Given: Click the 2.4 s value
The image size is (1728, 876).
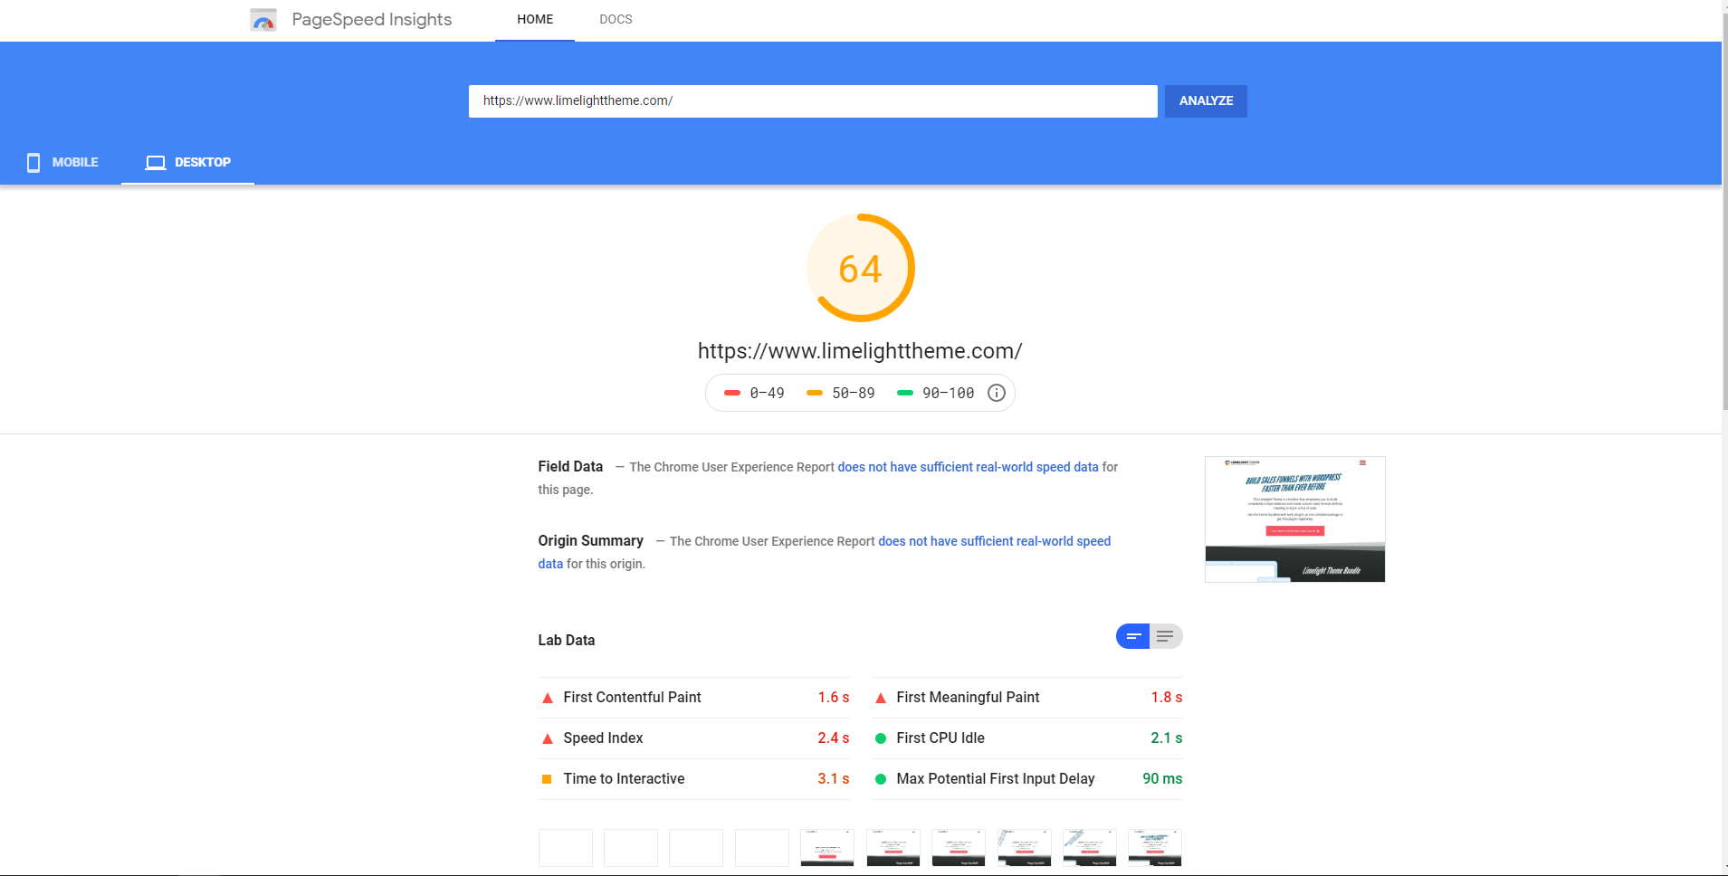Looking at the screenshot, I should 834,738.
